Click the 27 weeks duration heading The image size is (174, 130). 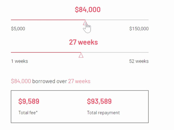click(83, 42)
